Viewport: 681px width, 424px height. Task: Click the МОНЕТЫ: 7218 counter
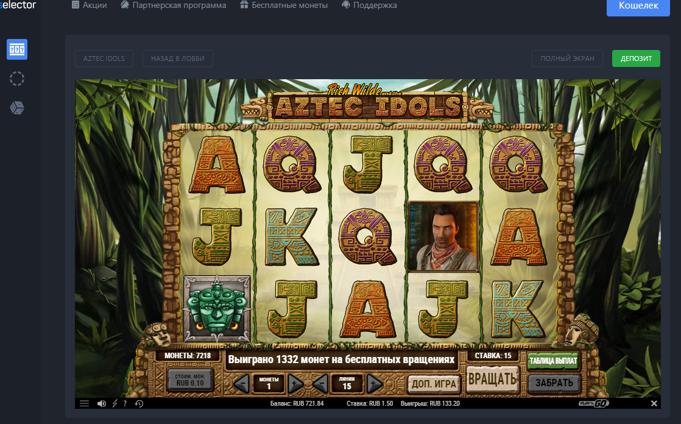188,355
